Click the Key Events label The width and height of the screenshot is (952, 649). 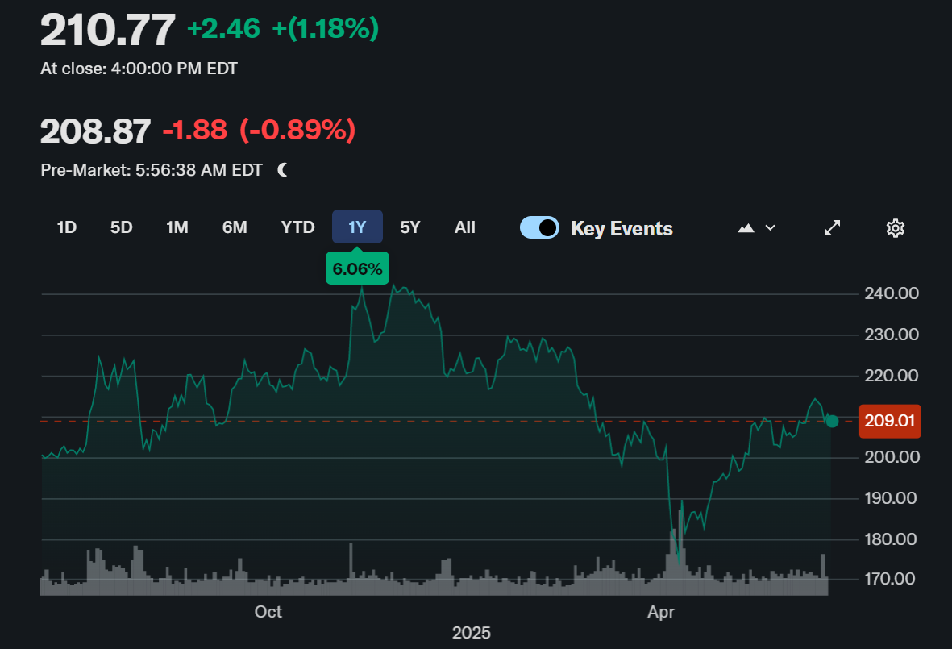tap(622, 229)
